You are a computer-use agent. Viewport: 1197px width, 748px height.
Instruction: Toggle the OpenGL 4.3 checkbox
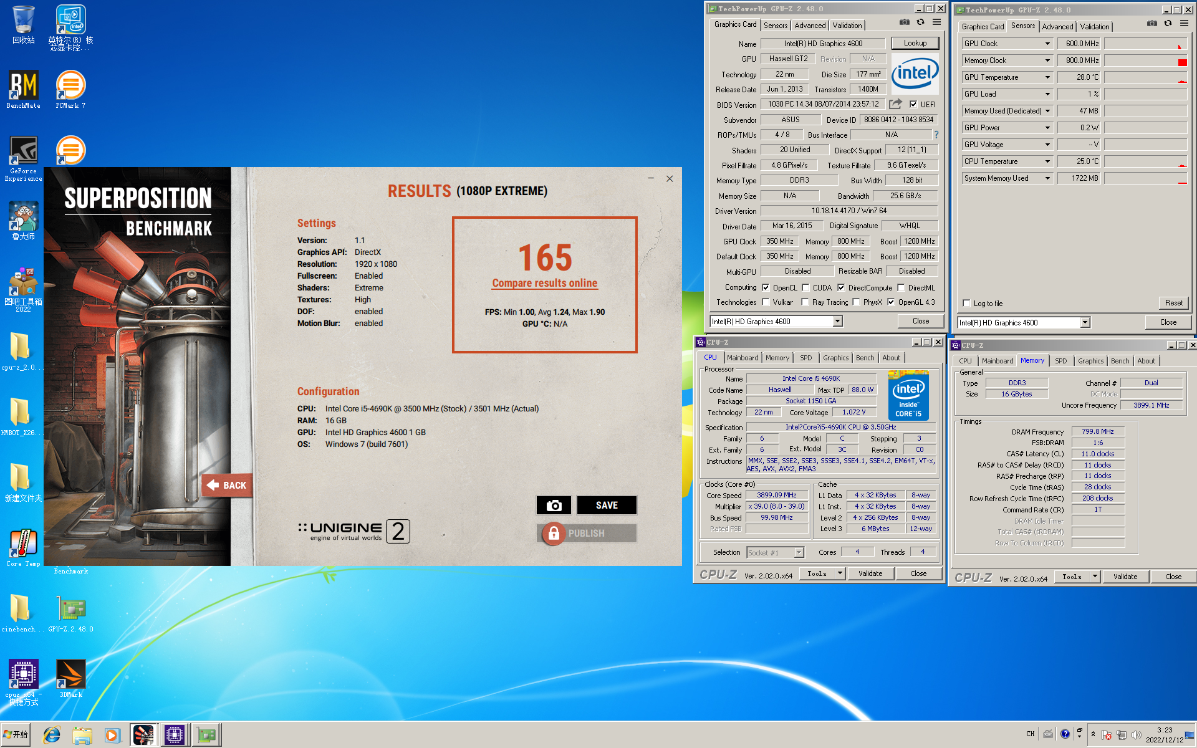(891, 302)
